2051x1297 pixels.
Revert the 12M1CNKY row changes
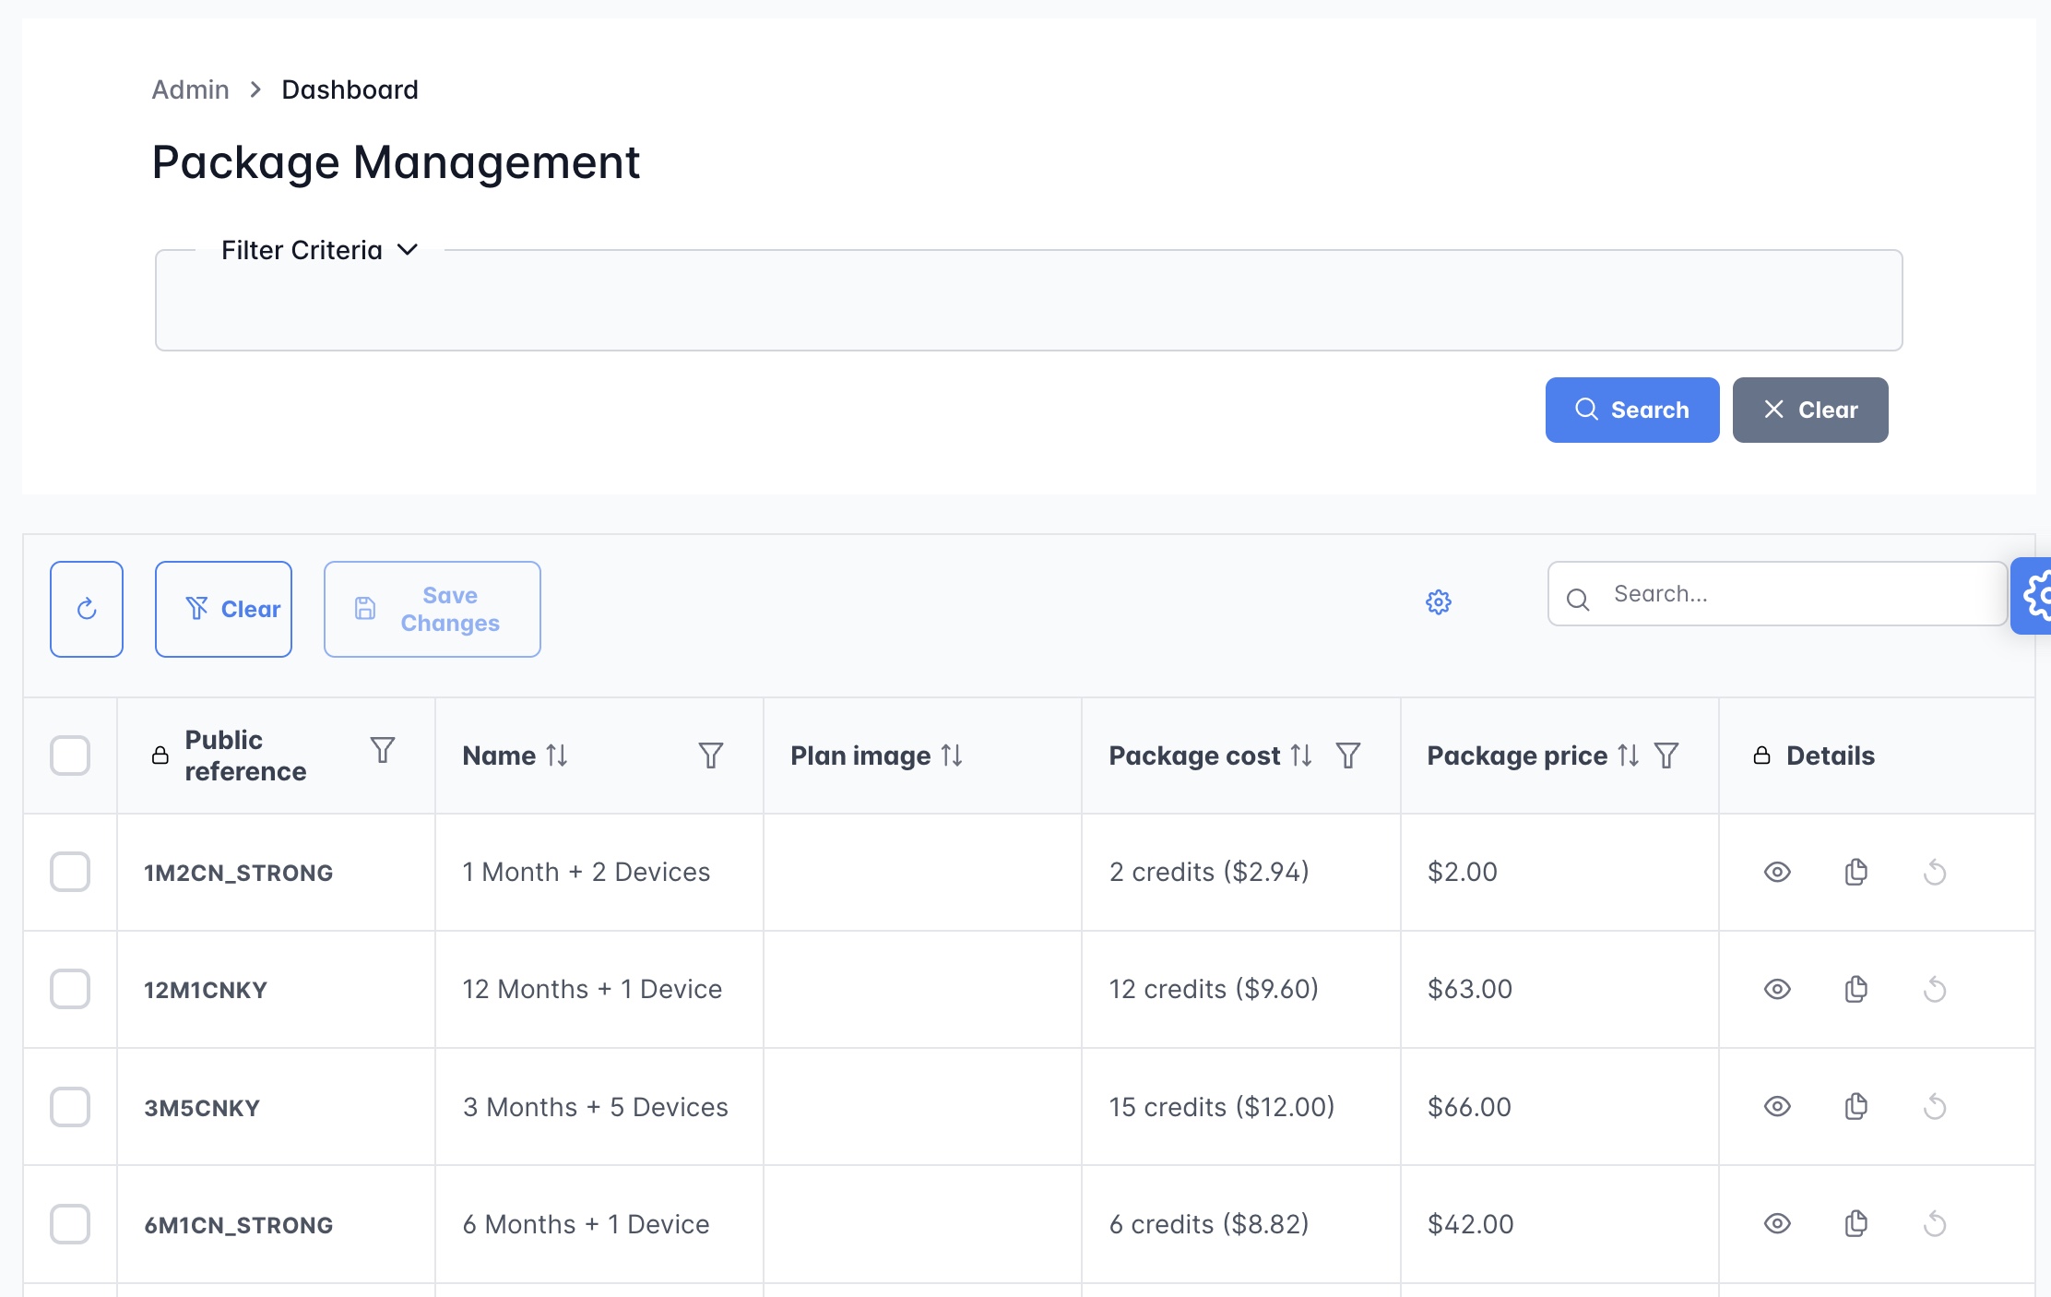point(1935,989)
